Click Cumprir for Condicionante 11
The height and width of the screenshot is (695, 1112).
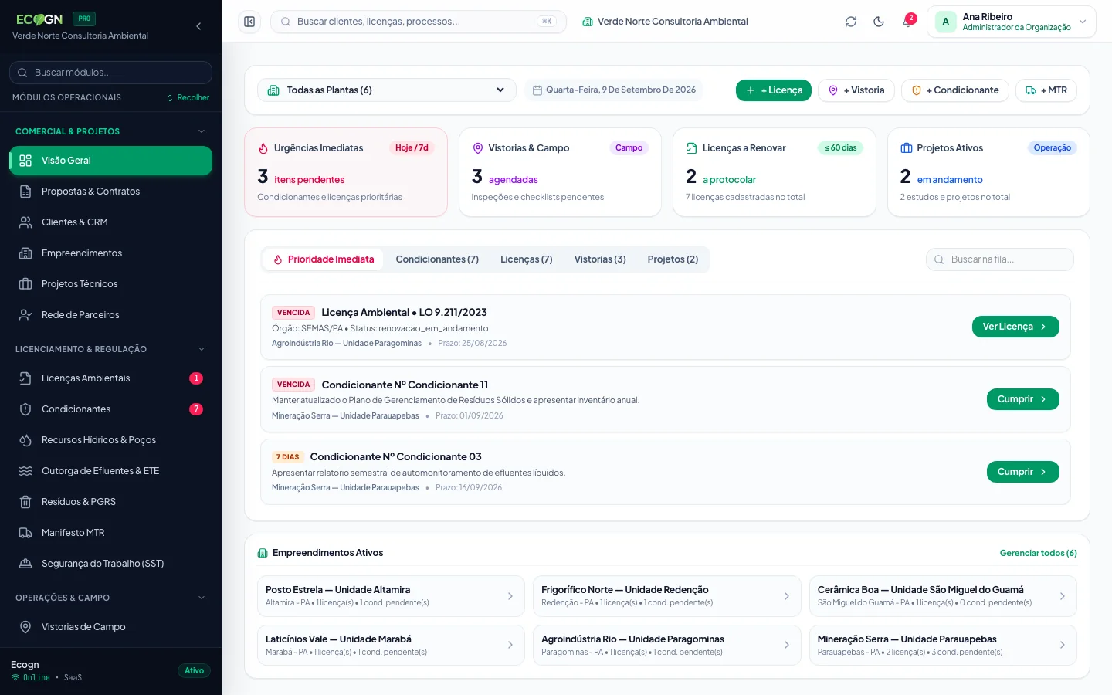tap(1023, 399)
